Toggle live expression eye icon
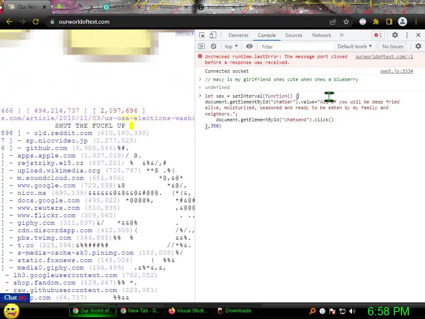This screenshot has width=425, height=319. tap(249, 47)
